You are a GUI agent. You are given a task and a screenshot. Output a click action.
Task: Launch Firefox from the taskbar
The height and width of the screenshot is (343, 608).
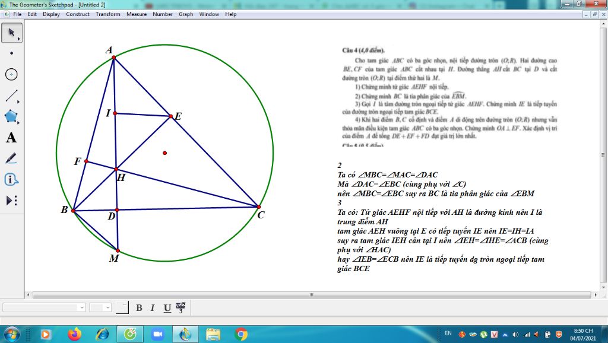(x=74, y=334)
